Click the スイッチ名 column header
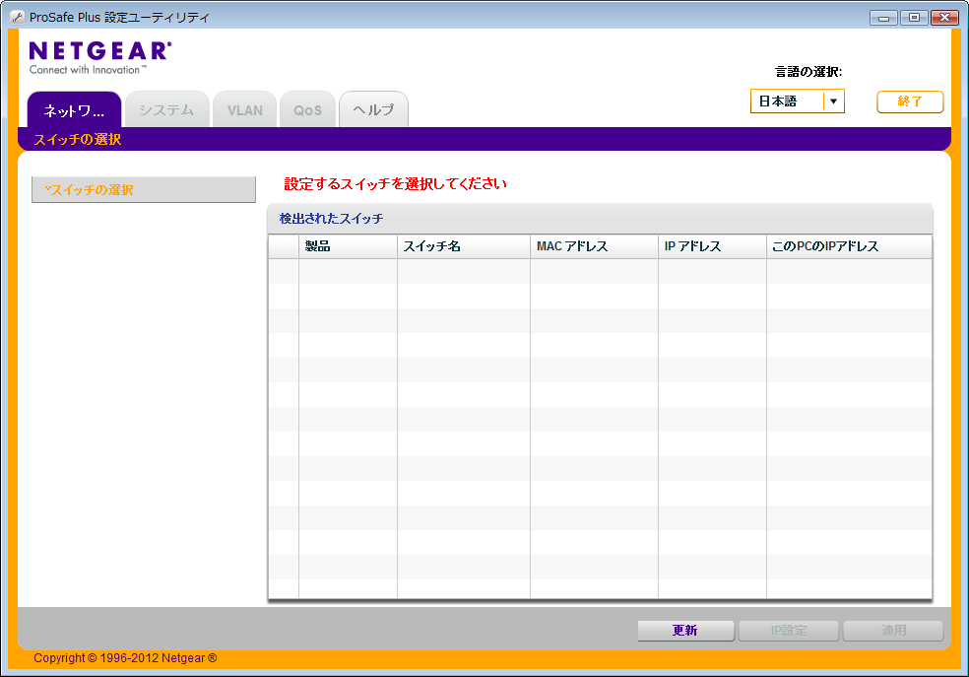 point(431,246)
